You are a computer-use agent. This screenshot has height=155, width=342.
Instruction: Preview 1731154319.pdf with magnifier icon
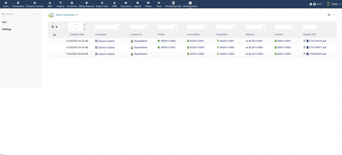(x=304, y=41)
